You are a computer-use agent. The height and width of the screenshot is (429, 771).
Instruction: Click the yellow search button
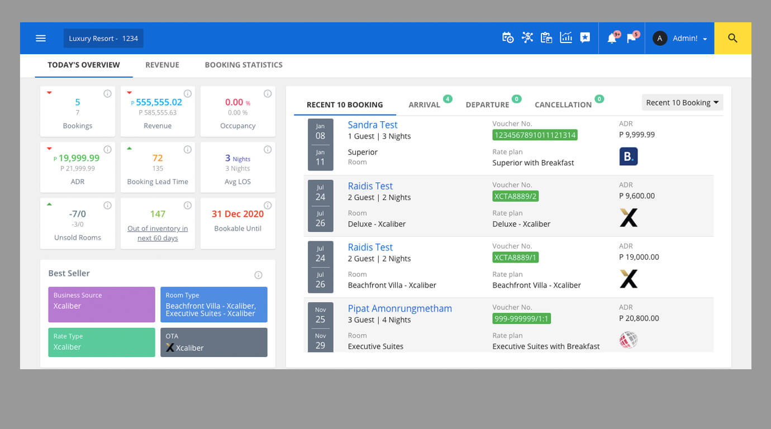pyautogui.click(x=732, y=38)
